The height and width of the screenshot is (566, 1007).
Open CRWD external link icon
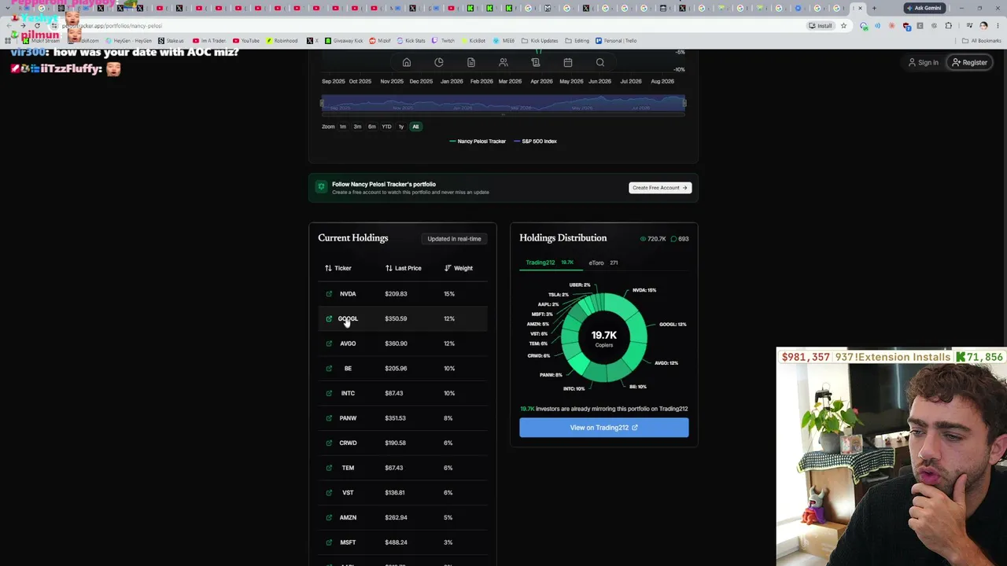pos(329,443)
